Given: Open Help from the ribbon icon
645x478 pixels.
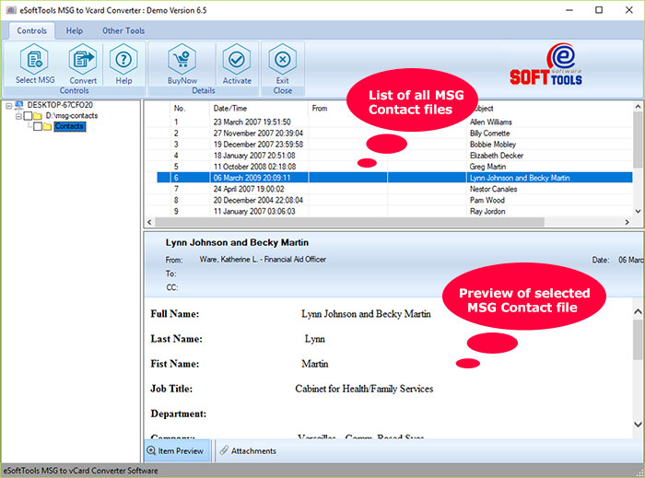Looking at the screenshot, I should 123,60.
